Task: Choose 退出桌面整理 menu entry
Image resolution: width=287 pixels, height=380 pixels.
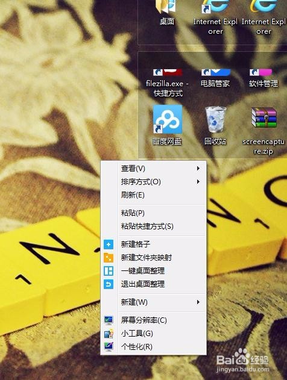Action: click(154, 284)
